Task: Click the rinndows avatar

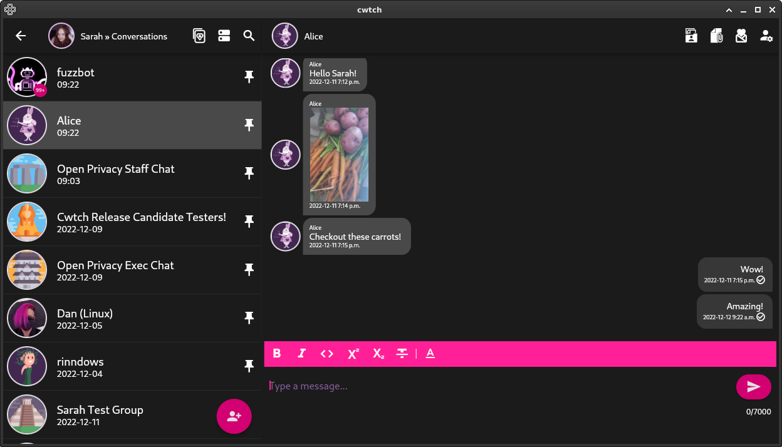Action: (x=27, y=366)
